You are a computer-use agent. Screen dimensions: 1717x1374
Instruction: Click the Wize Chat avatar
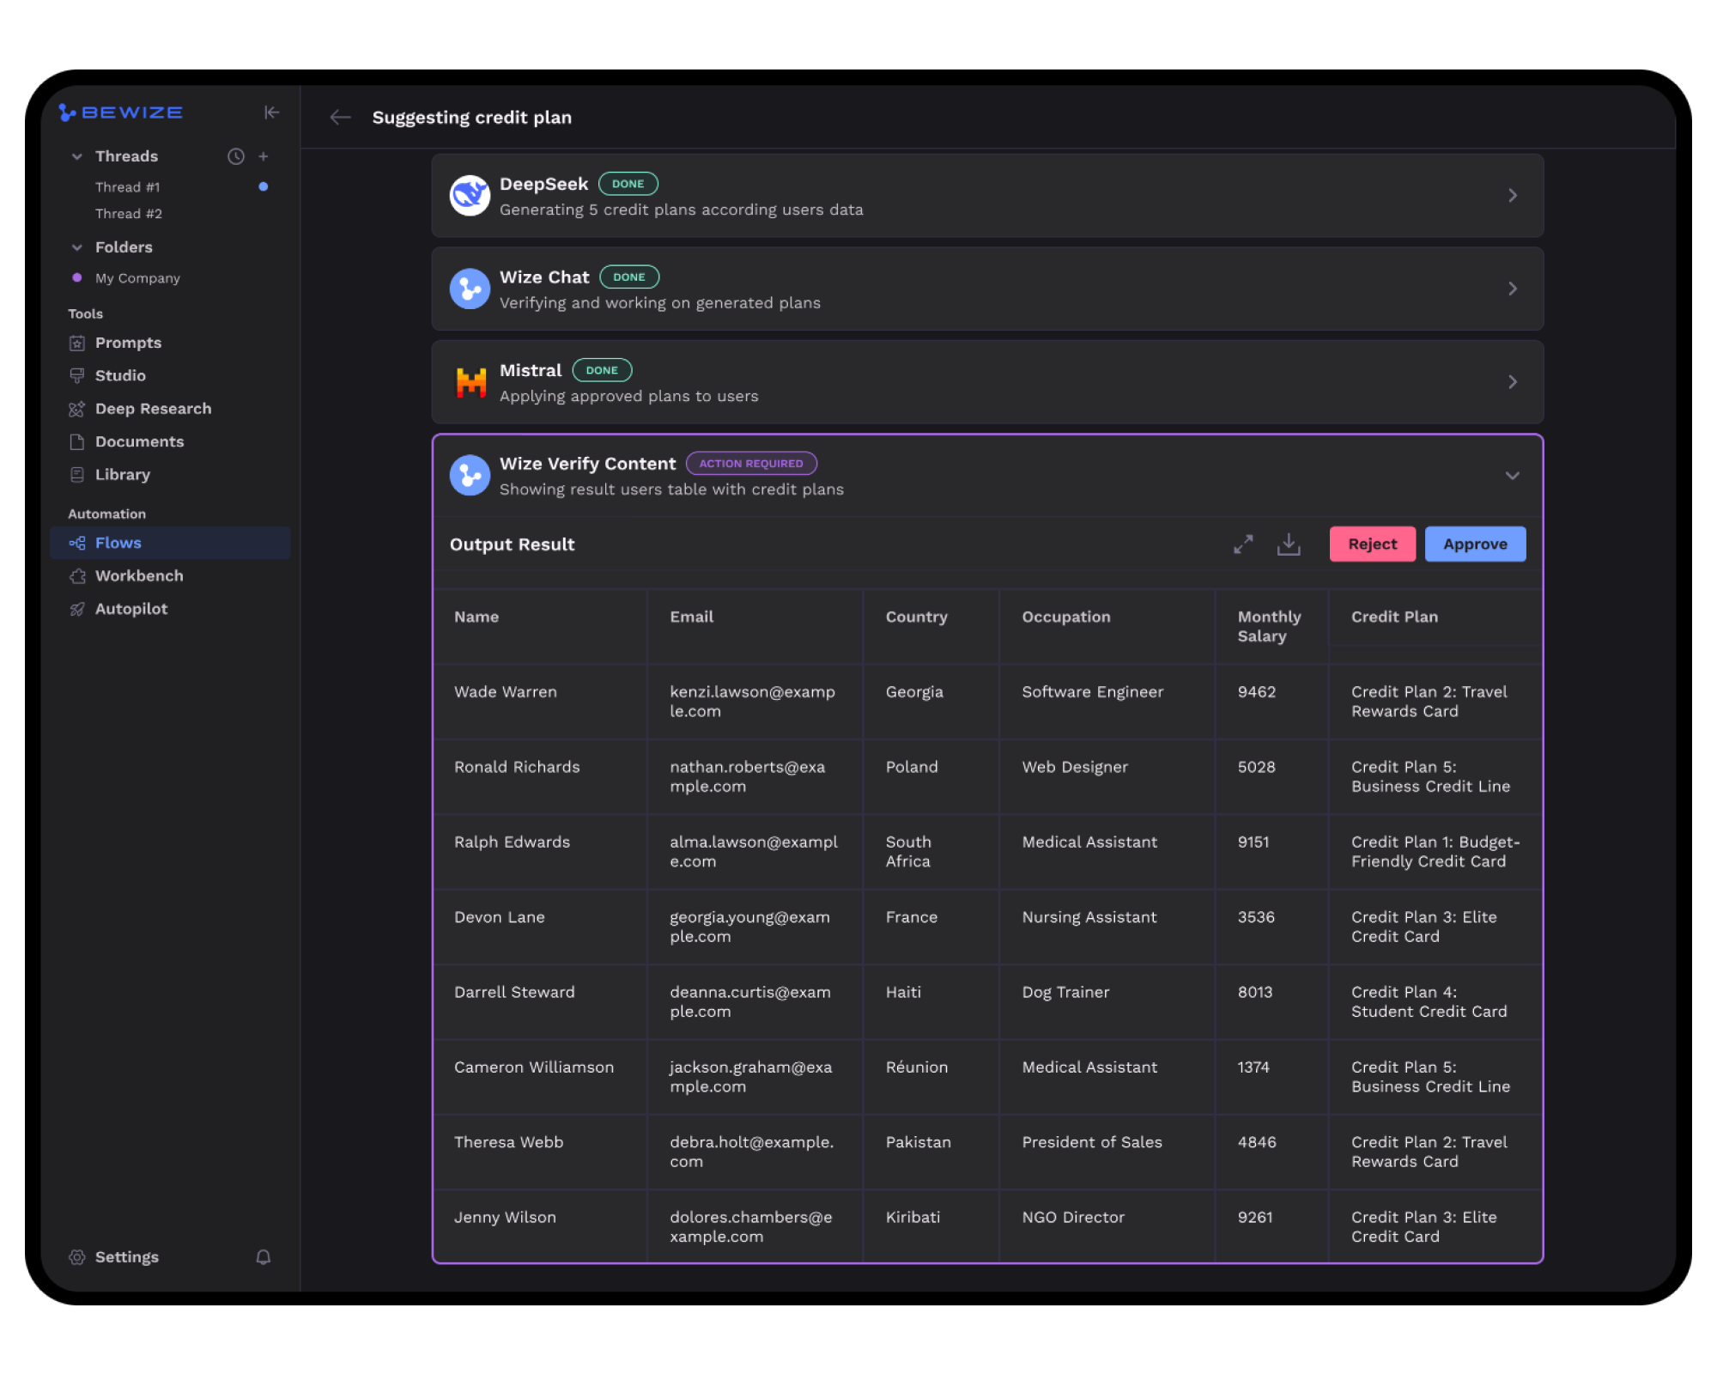(x=470, y=289)
